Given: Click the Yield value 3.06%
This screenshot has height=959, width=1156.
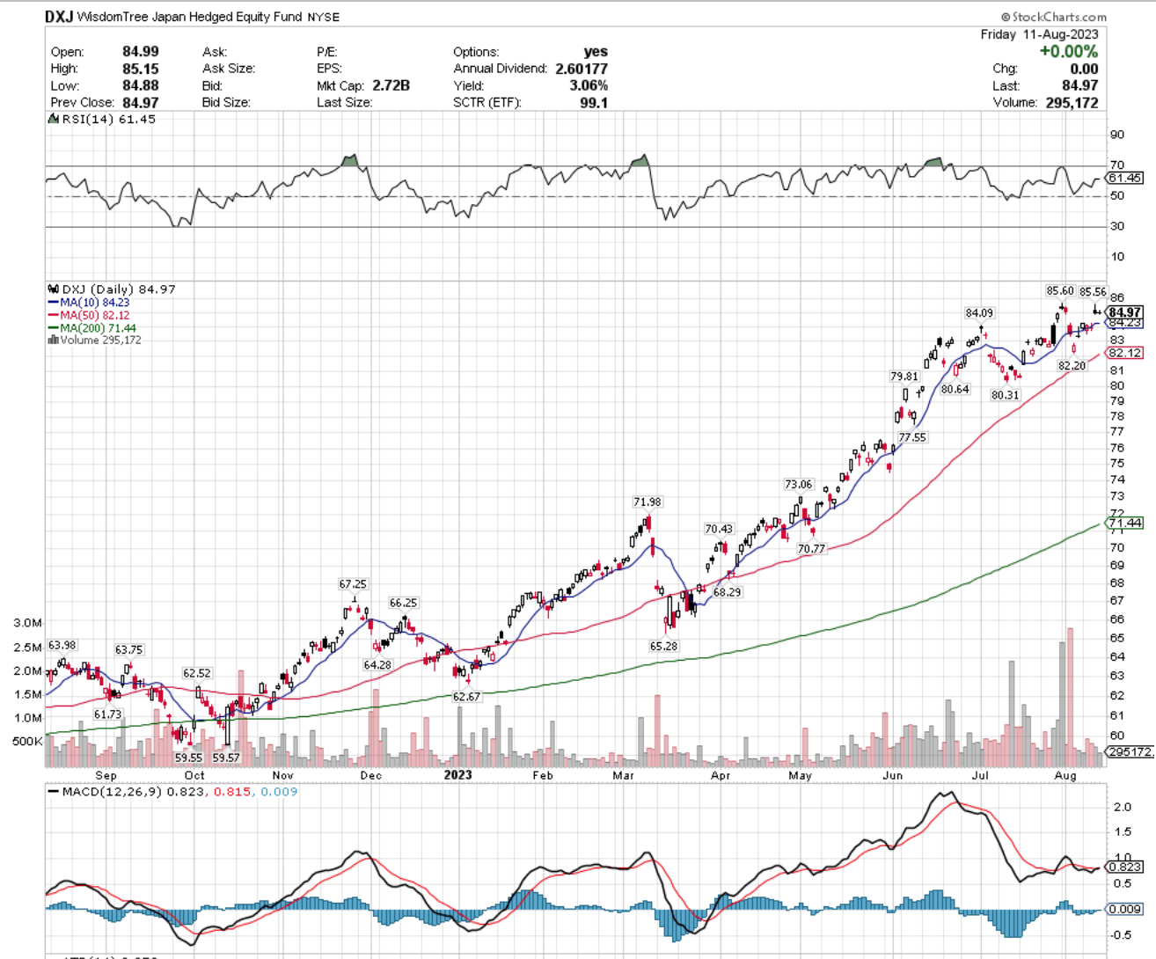Looking at the screenshot, I should point(589,85).
